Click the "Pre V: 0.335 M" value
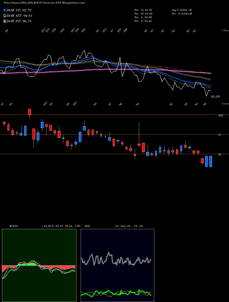The image size is (229, 302). point(182,14)
